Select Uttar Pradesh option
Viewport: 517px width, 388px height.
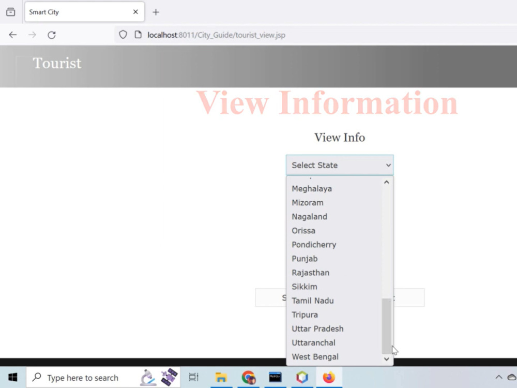(334, 329)
